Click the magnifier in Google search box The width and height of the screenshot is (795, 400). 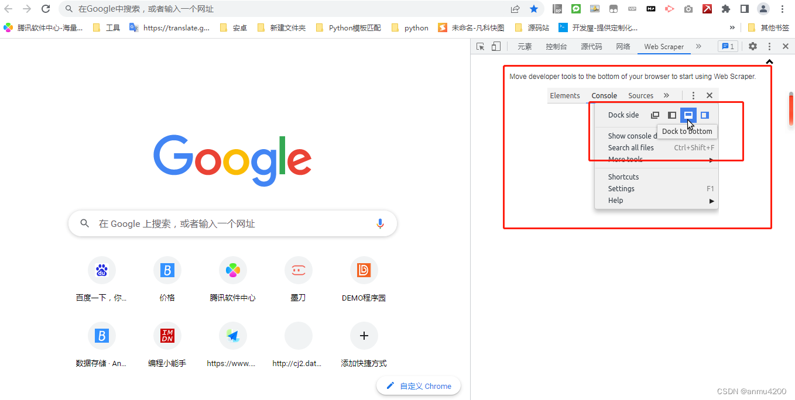pos(85,223)
